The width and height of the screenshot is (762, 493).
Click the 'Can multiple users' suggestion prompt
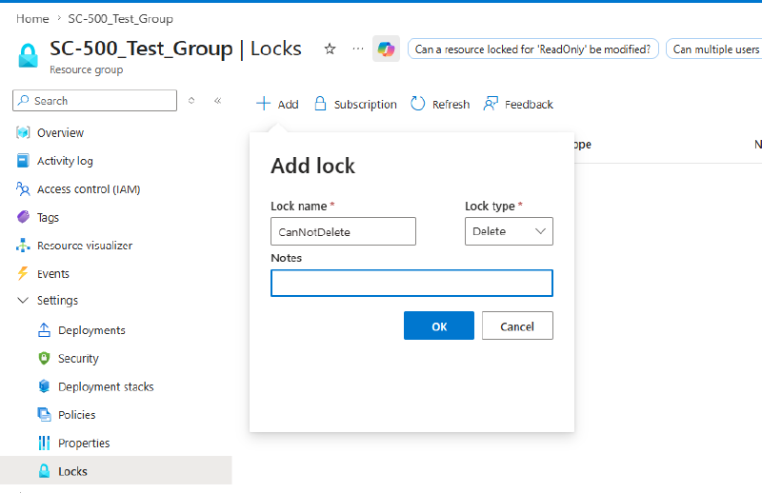click(x=715, y=49)
